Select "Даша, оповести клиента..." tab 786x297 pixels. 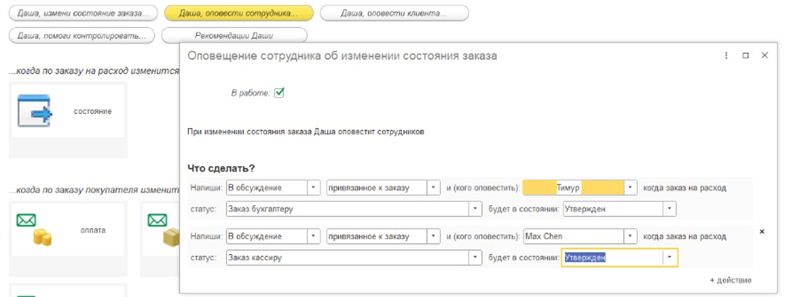click(x=394, y=13)
